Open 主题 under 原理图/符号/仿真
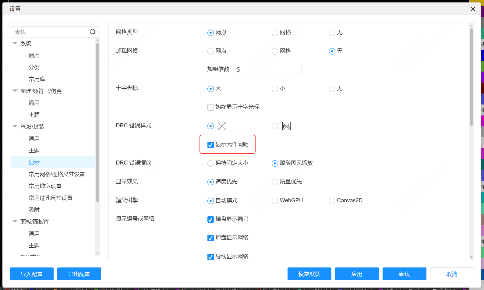The image size is (484, 290). (x=34, y=115)
